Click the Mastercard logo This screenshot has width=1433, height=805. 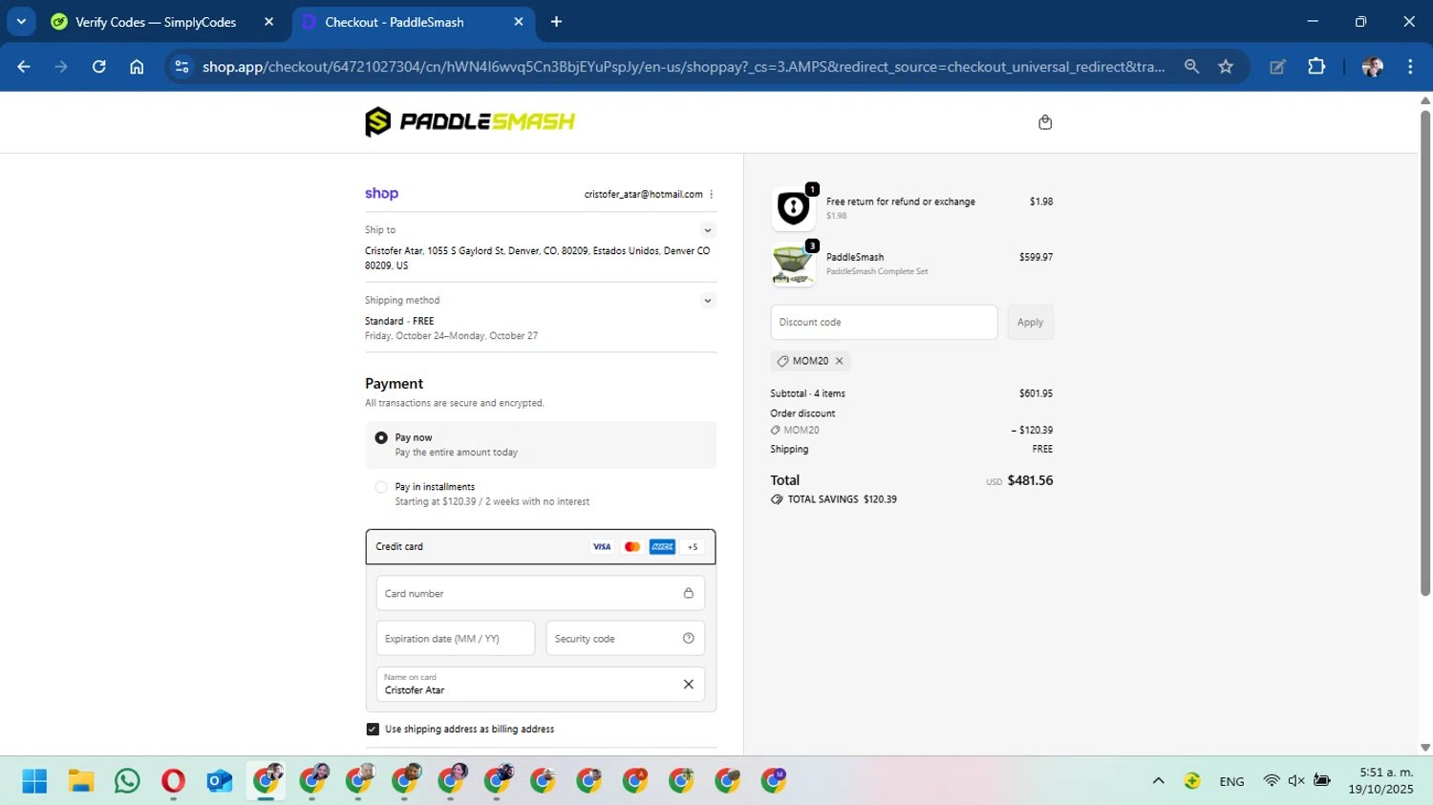631,547
